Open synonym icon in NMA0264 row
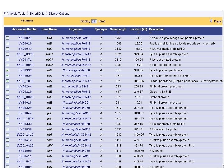Image resolution: width=224 pixels, height=168 pixels. (x=101, y=86)
